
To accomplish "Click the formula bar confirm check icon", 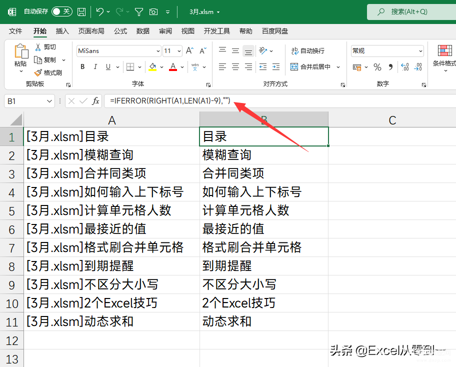I will 83,101.
